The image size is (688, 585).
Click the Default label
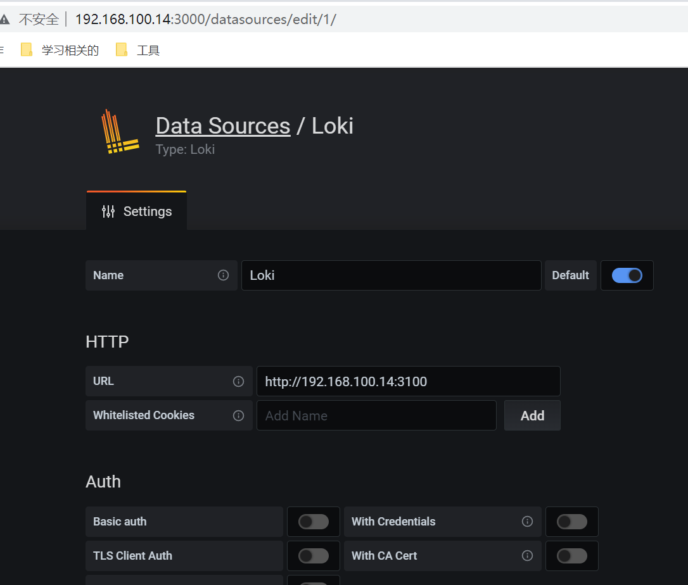pyautogui.click(x=570, y=275)
